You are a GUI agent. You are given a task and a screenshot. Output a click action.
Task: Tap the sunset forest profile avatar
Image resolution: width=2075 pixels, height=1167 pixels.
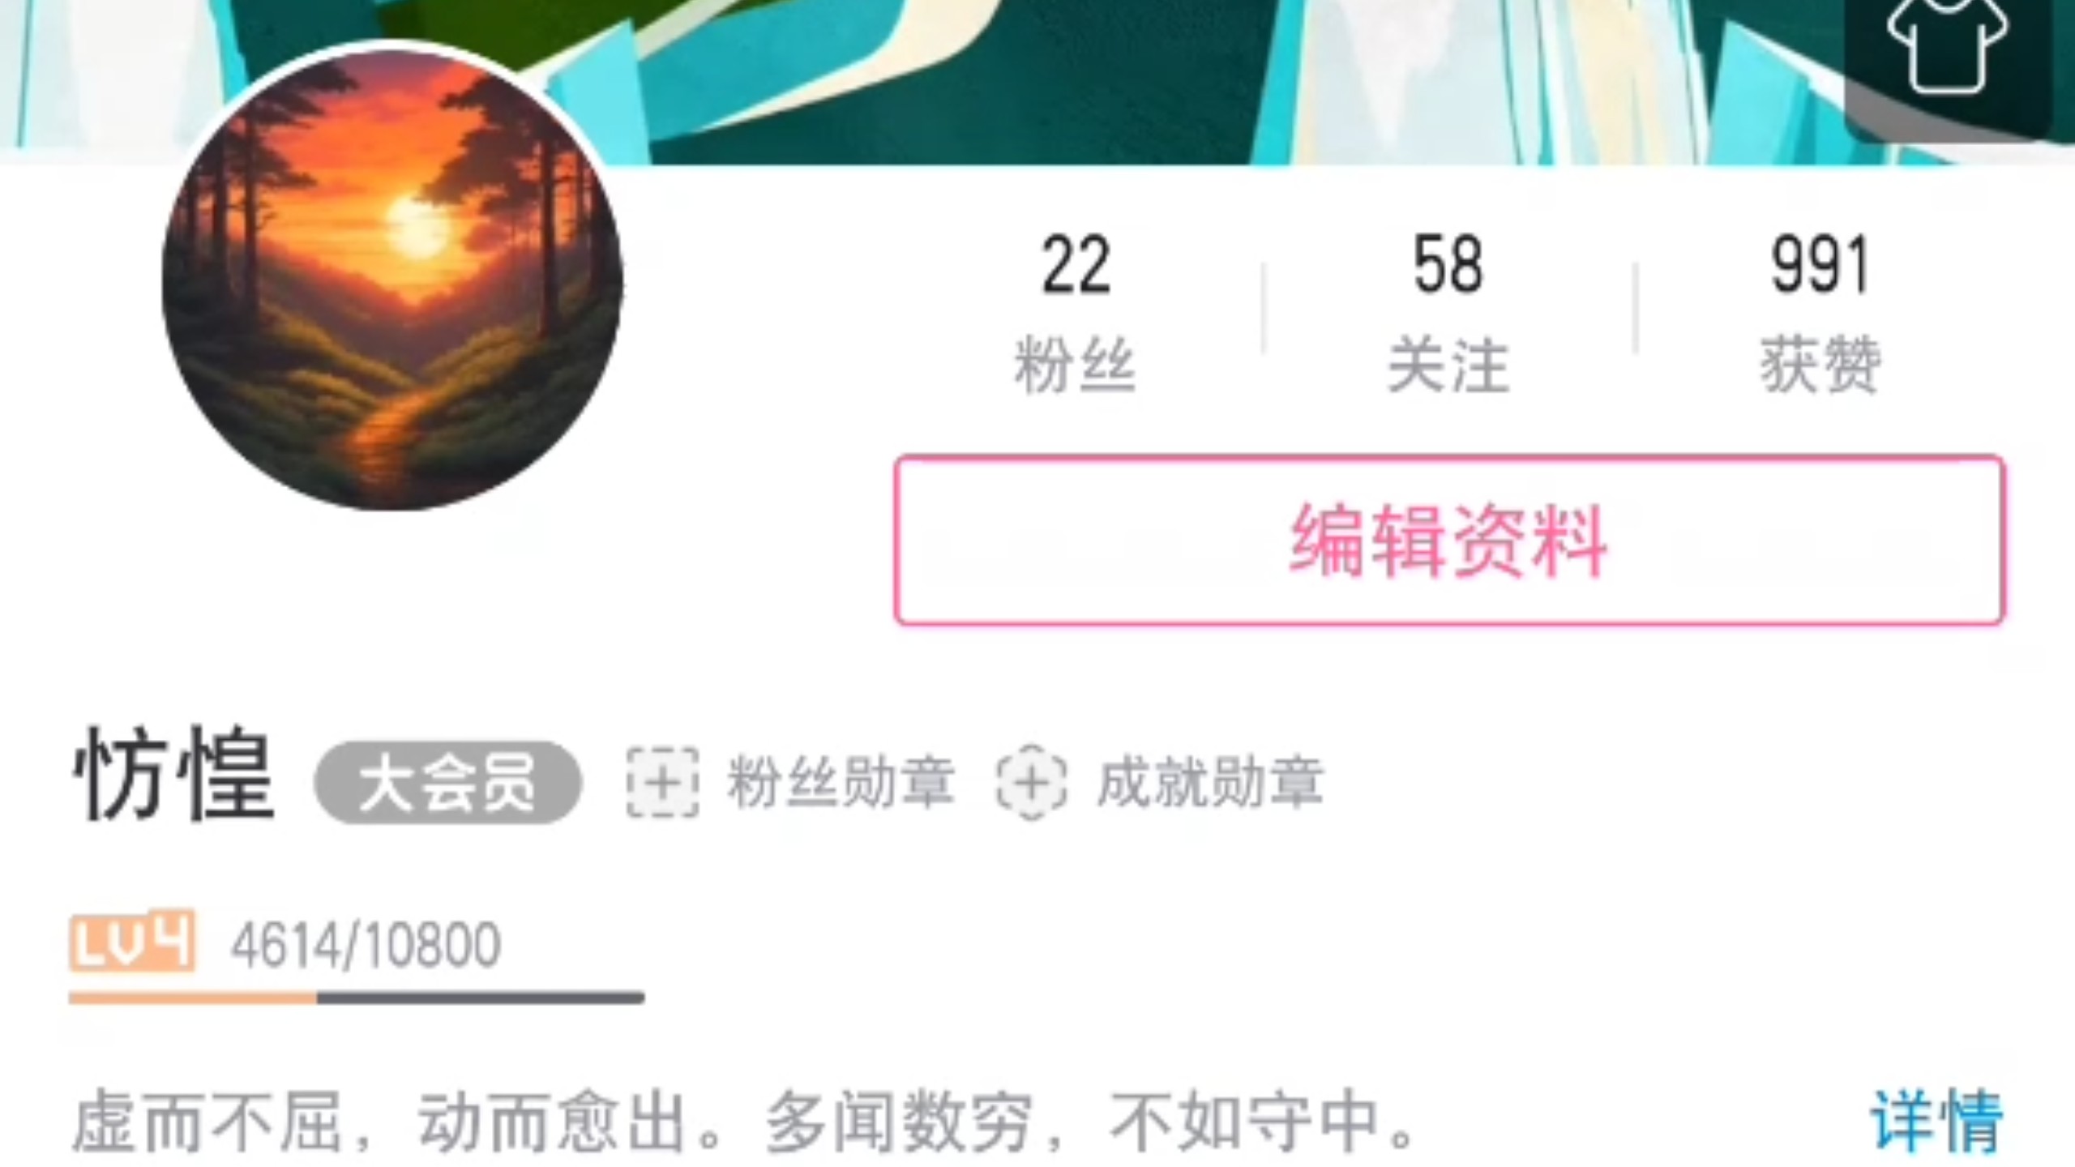pyautogui.click(x=392, y=280)
